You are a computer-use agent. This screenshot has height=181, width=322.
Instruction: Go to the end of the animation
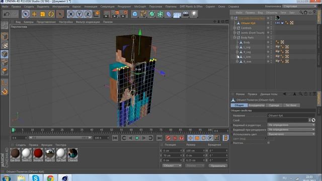[x=159, y=138]
